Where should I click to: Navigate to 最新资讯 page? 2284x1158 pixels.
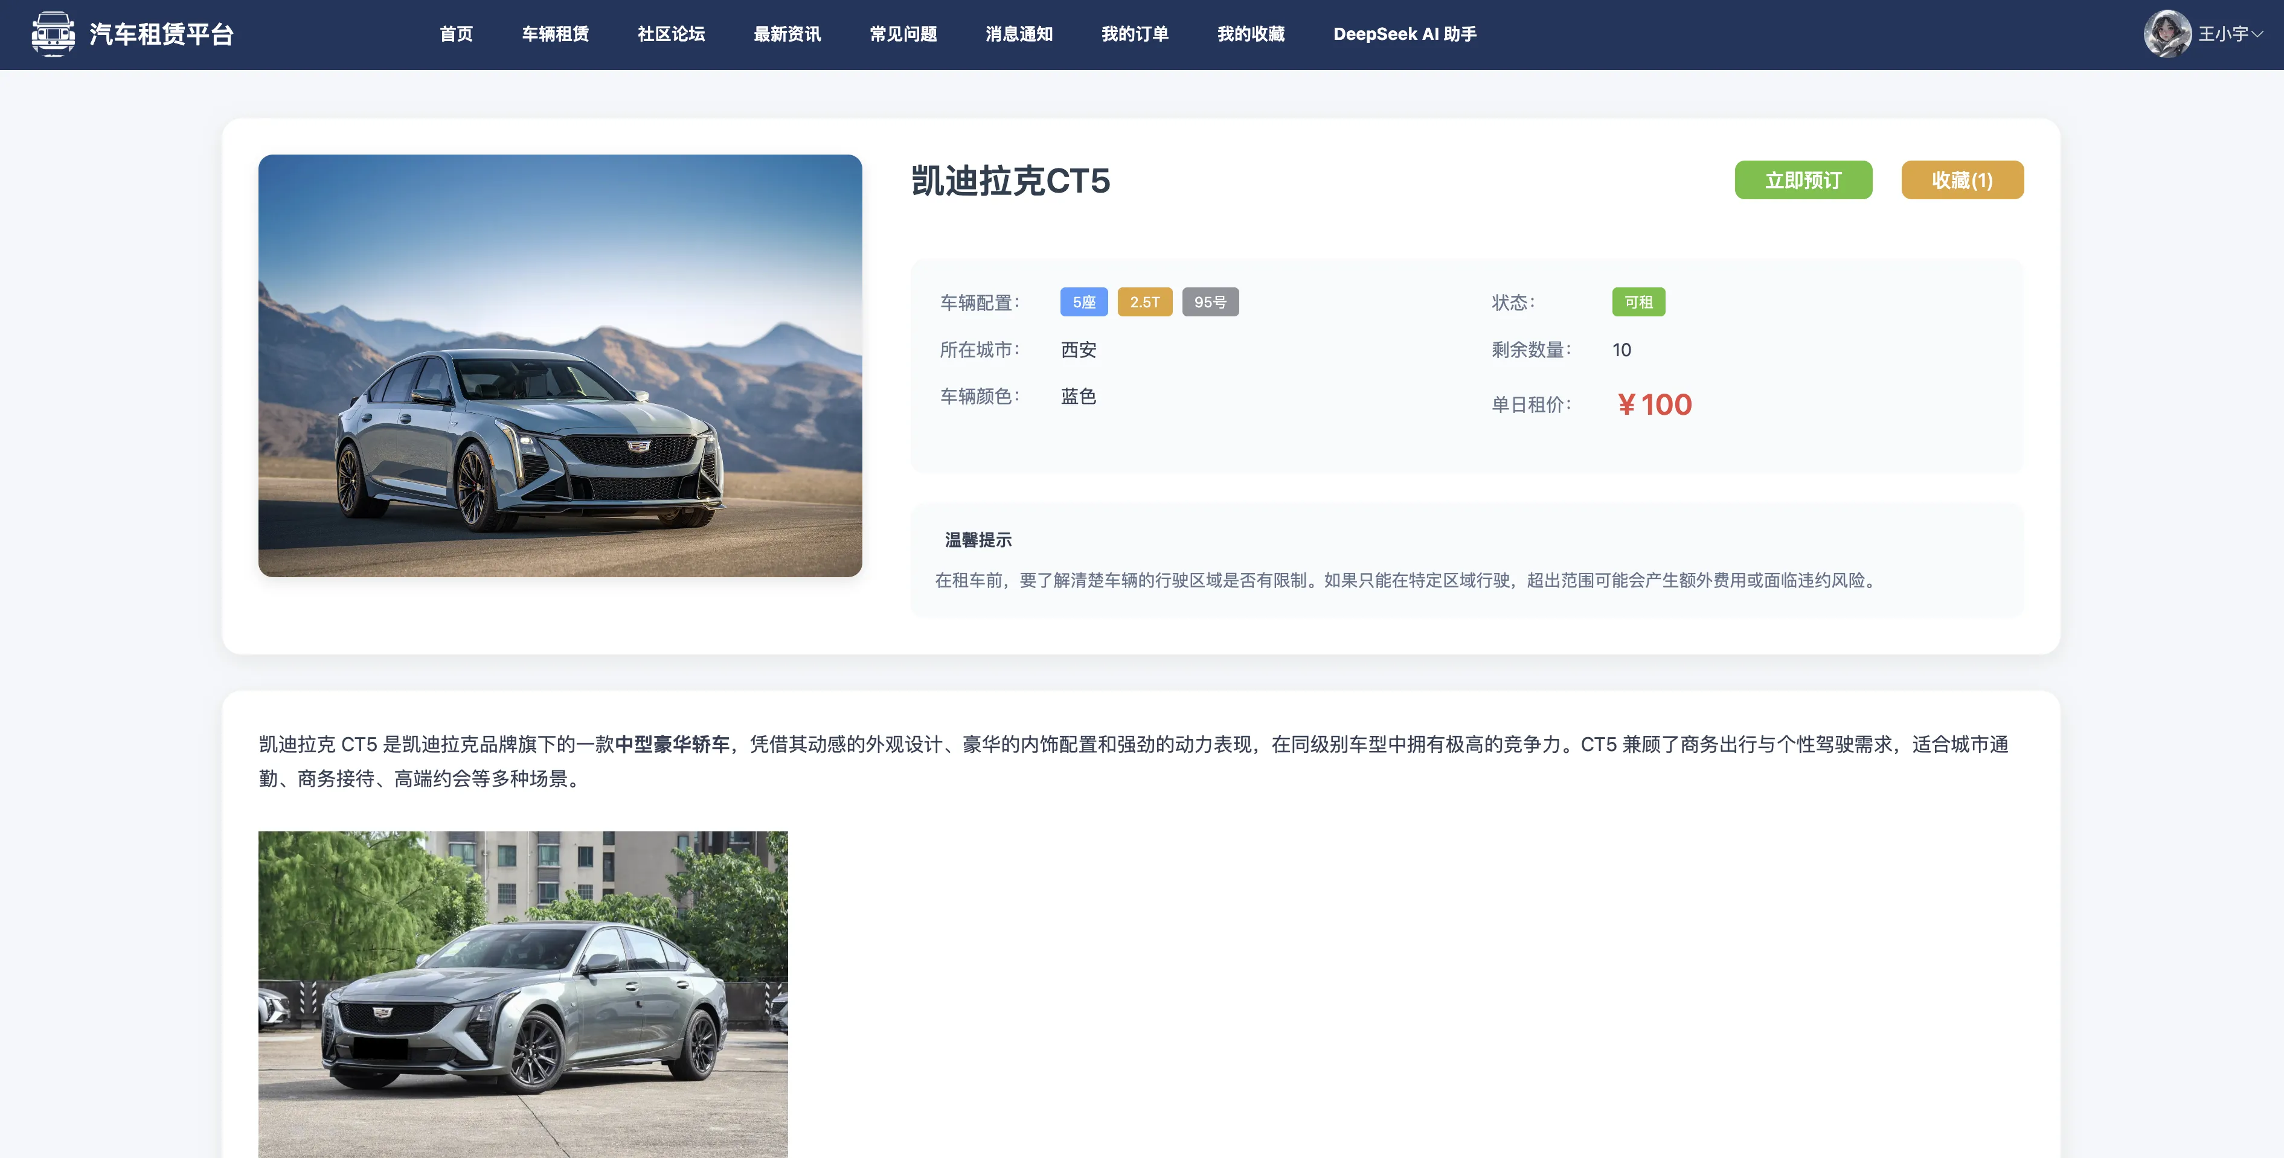coord(788,34)
